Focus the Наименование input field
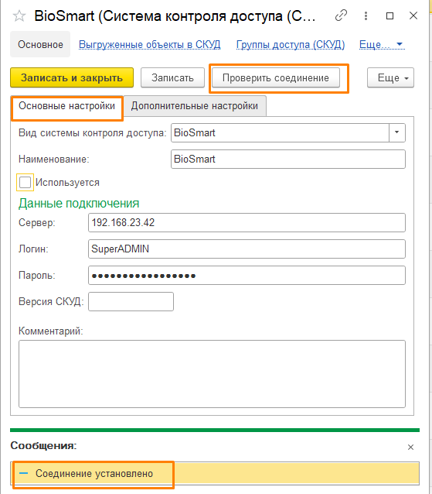 [288, 159]
